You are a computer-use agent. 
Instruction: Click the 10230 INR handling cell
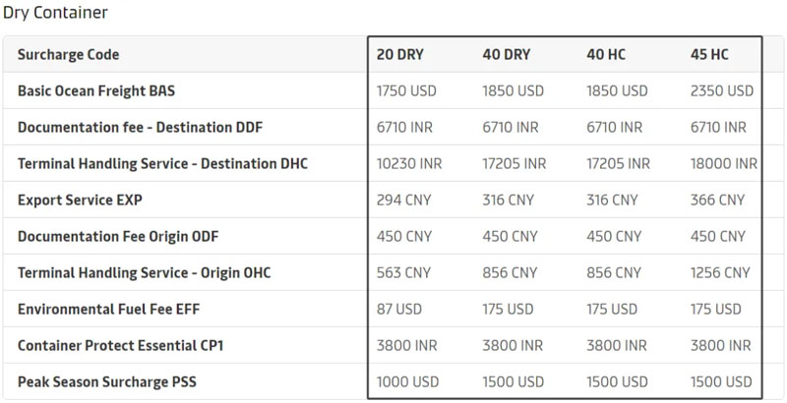pyautogui.click(x=409, y=163)
